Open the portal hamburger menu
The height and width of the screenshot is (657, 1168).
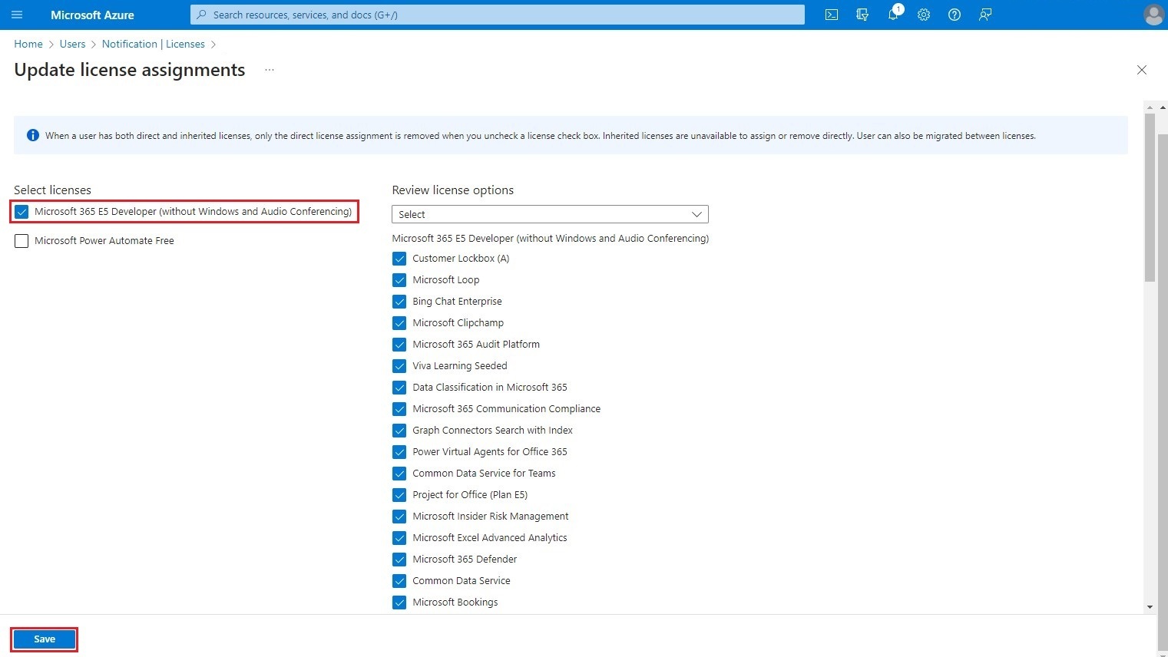point(17,15)
